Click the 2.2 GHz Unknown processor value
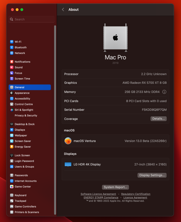 tap(154, 74)
